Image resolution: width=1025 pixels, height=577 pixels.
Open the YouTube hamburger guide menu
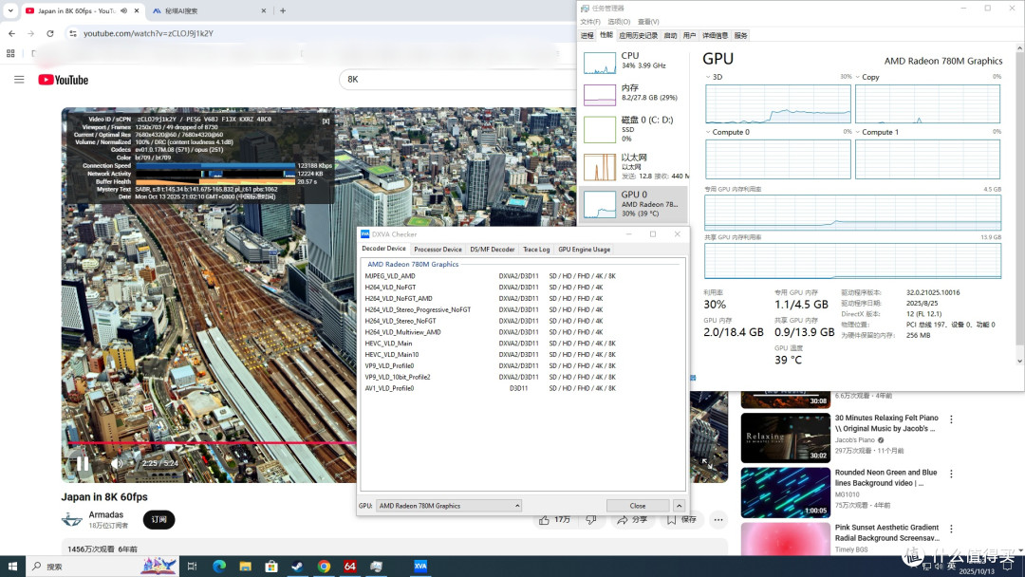(19, 79)
